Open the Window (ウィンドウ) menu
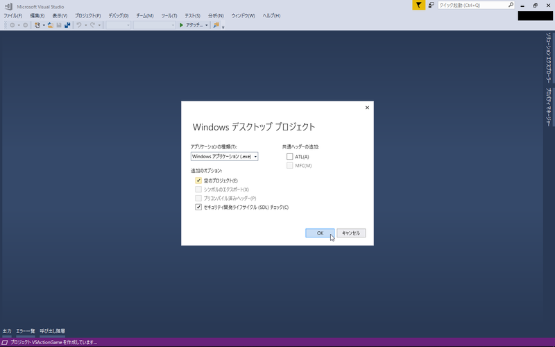Screen dimensions: 555x347 click(x=244, y=15)
